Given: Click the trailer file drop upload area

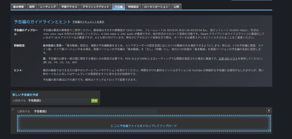Looking at the screenshot, I should tap(144, 124).
